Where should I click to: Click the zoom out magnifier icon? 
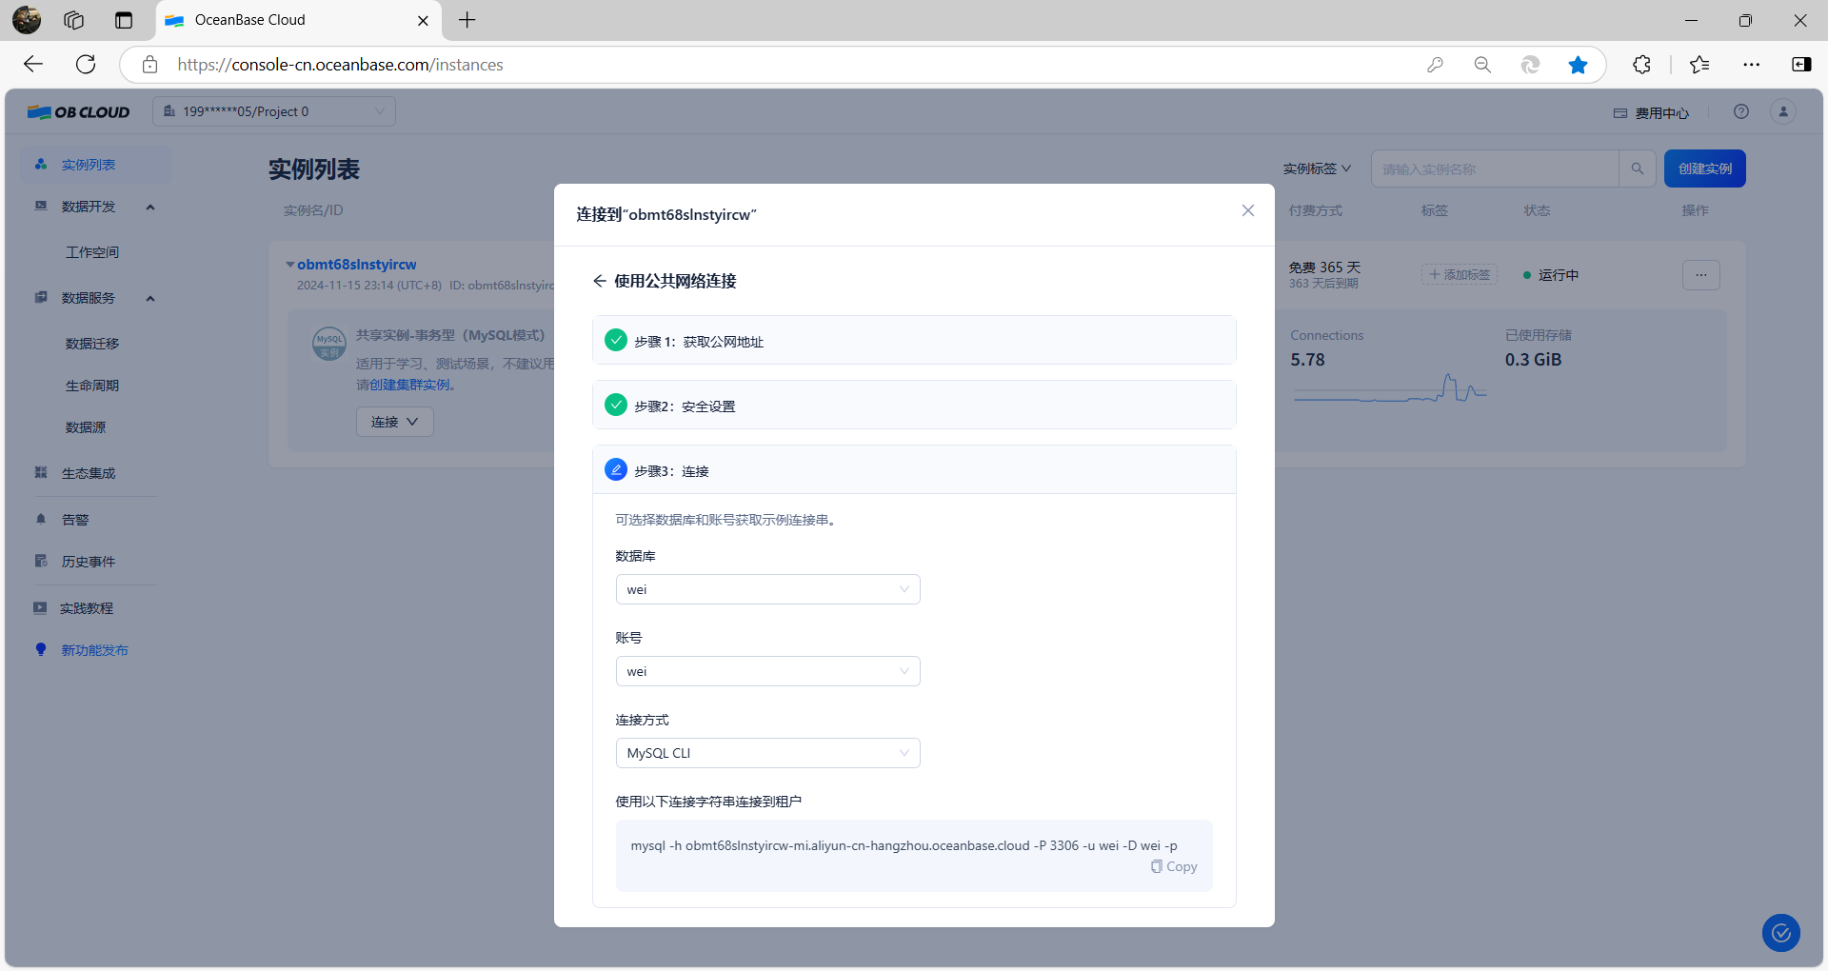pyautogui.click(x=1482, y=65)
